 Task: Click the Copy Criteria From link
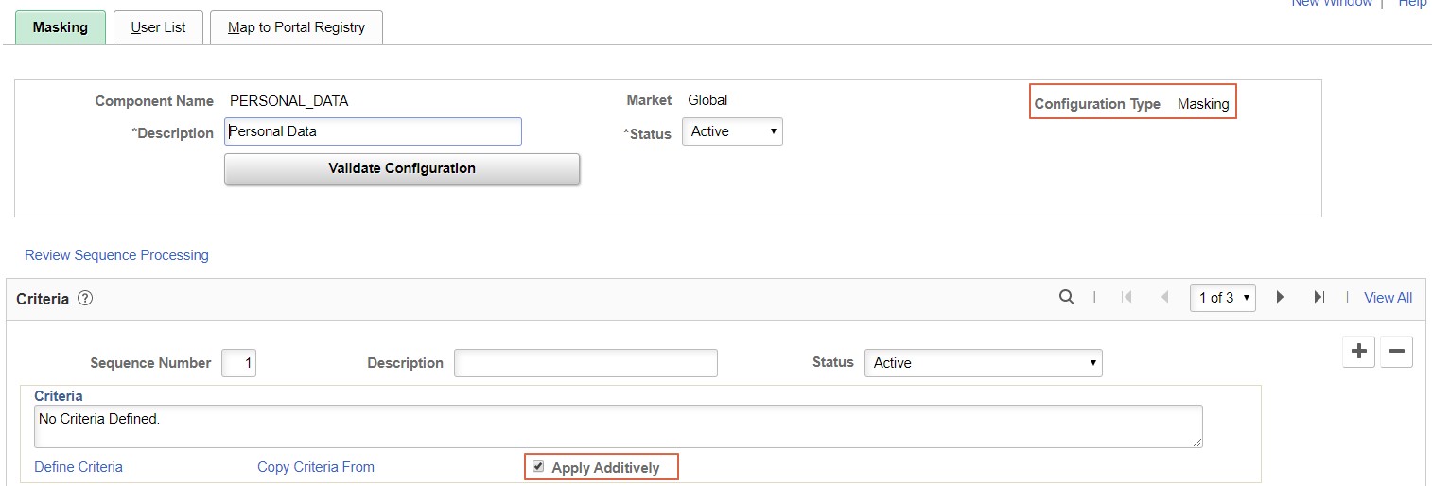(x=316, y=467)
